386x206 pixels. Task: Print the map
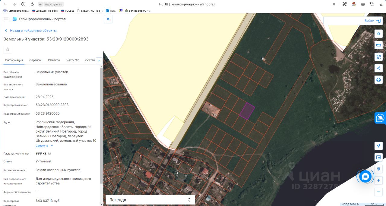pos(378,80)
